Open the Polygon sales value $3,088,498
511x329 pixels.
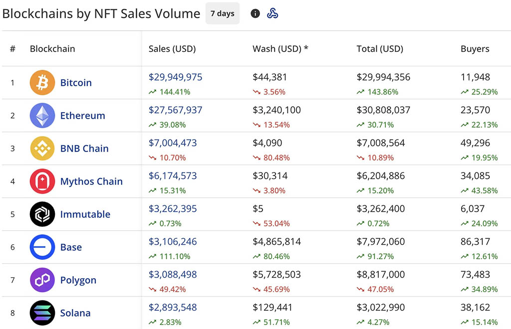click(173, 275)
